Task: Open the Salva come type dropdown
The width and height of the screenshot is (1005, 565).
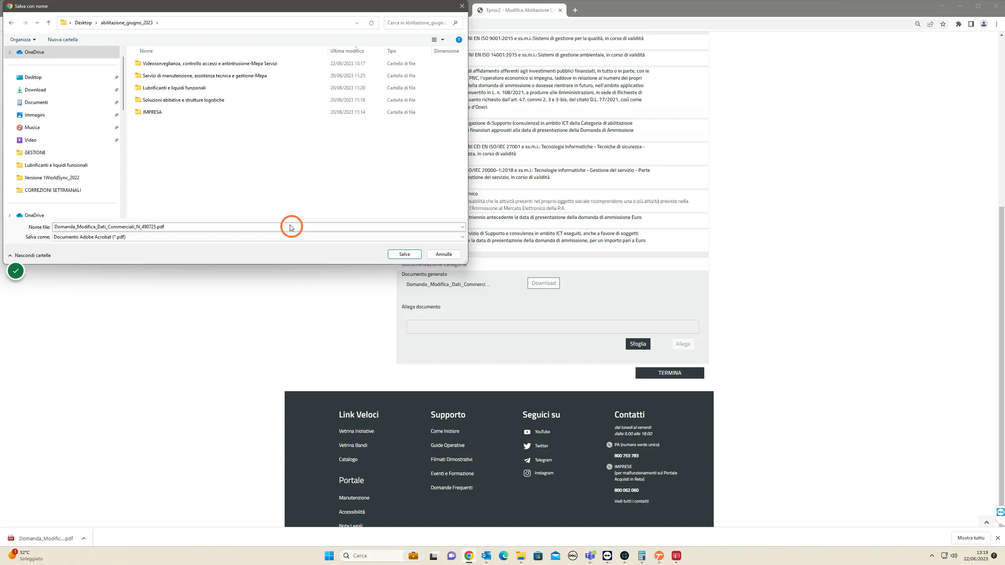Action: click(462, 237)
